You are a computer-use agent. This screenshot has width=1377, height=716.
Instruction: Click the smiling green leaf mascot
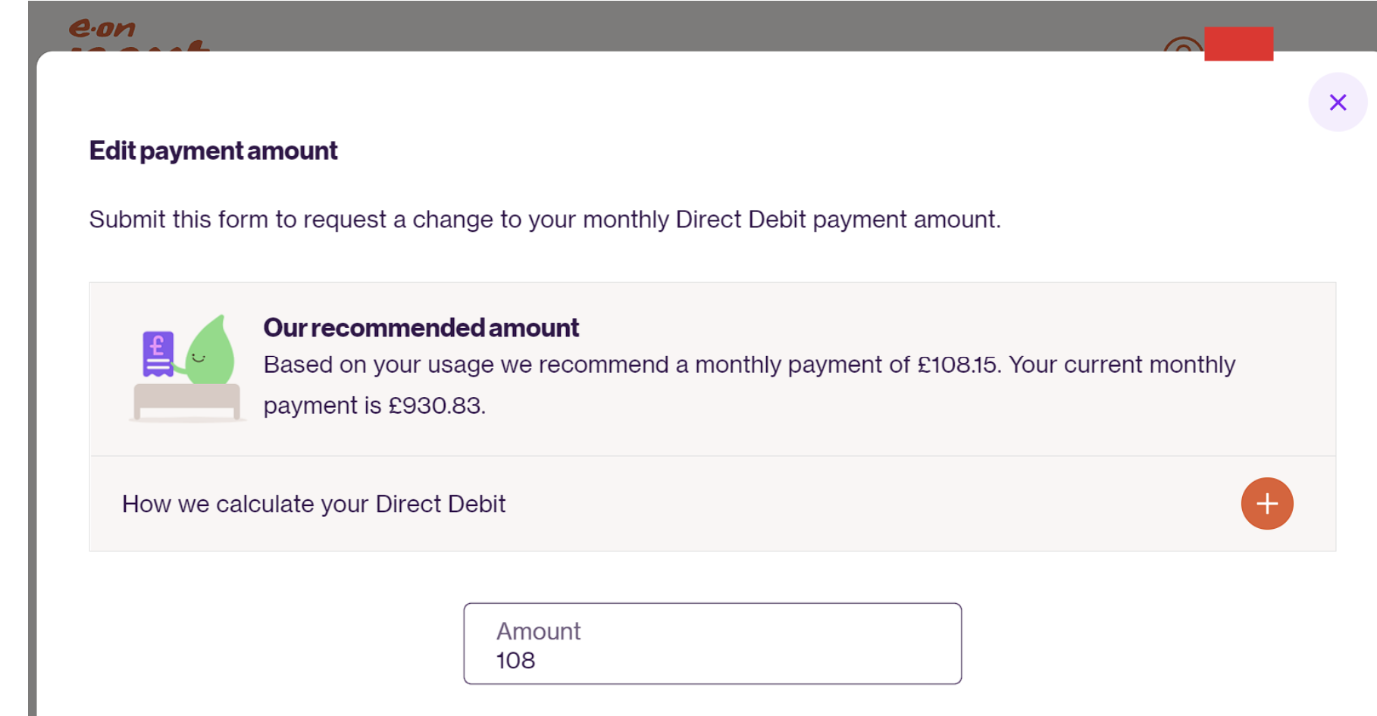206,352
